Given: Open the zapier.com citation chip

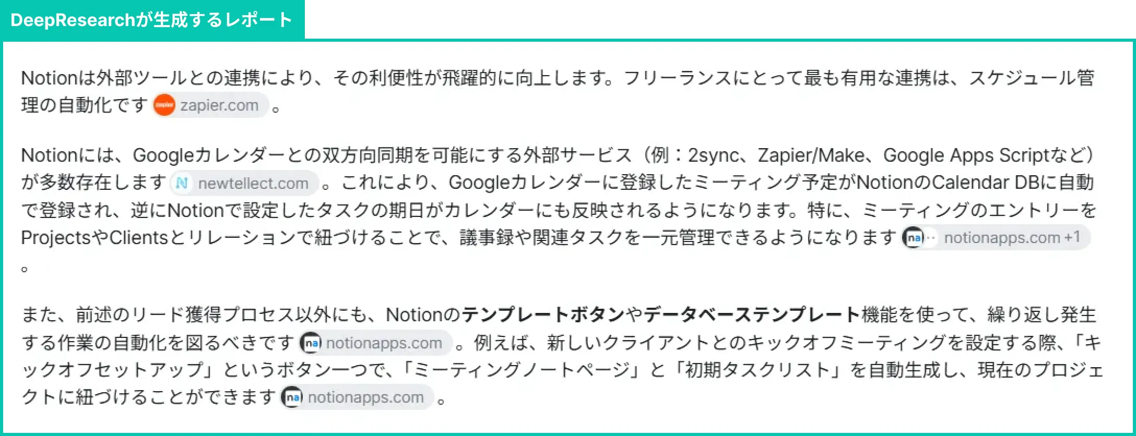Looking at the screenshot, I should pos(211,105).
